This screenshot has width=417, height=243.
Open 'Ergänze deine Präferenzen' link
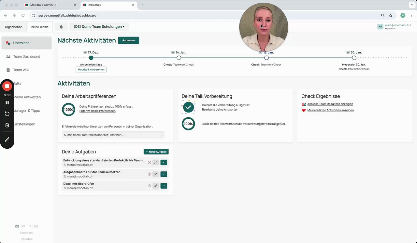point(97,111)
